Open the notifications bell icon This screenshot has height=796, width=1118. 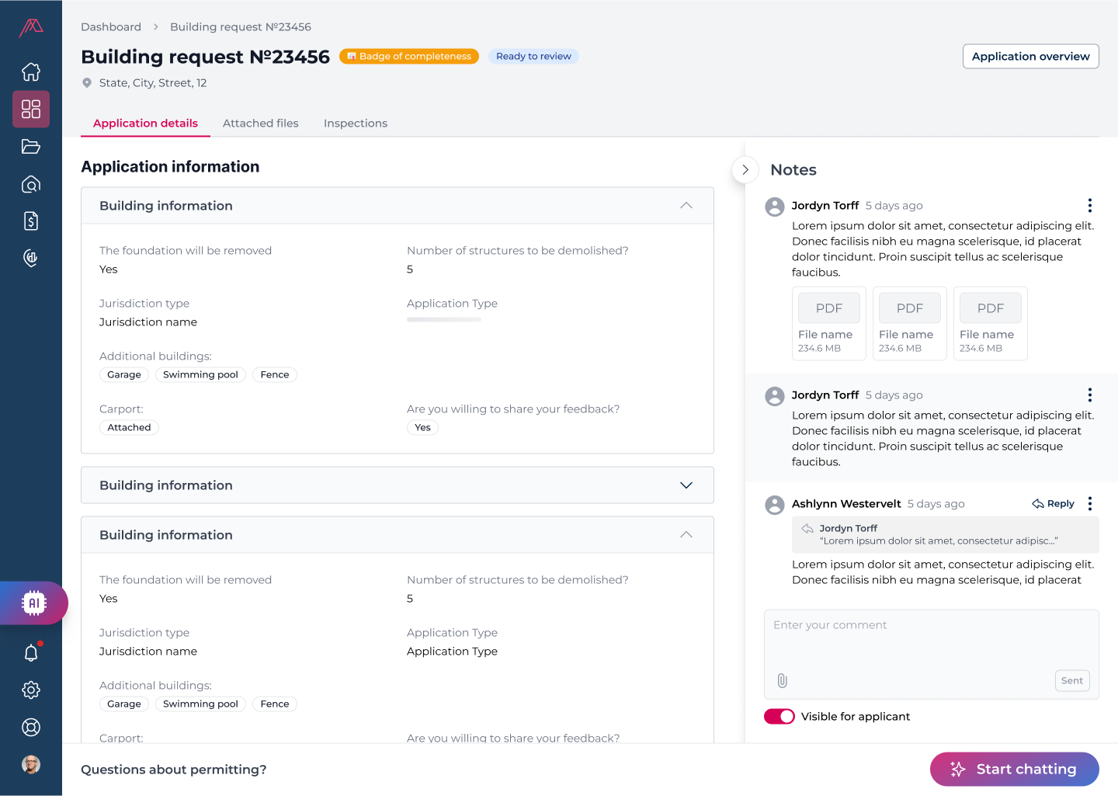pyautogui.click(x=31, y=653)
